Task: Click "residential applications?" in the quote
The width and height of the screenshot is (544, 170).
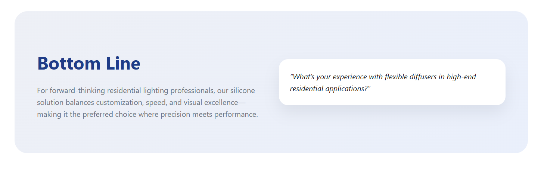Action: 330,89
